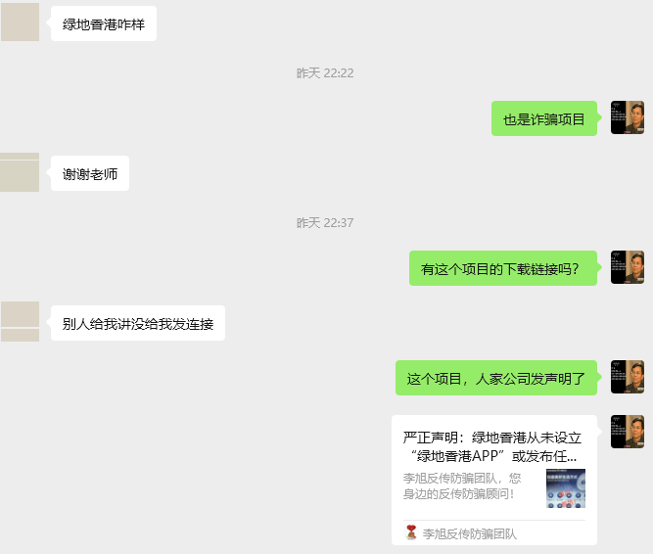Open 李旭反传防骗团队 source name in card footer
The image size is (653, 554).
click(x=469, y=533)
